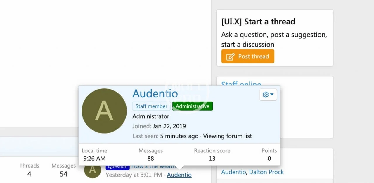Expand the caret arrow beside the gear
Screen dimensions: 374x183
(272, 95)
